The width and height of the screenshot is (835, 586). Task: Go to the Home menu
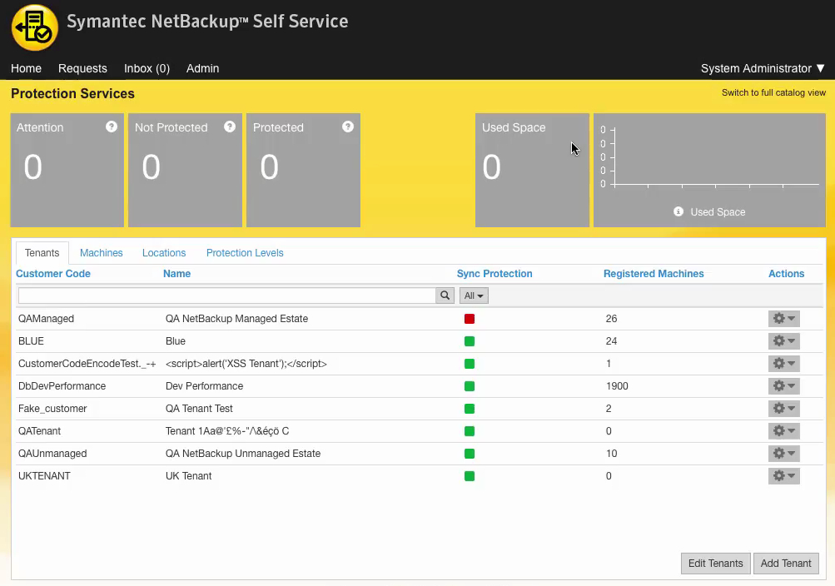pyautogui.click(x=26, y=68)
